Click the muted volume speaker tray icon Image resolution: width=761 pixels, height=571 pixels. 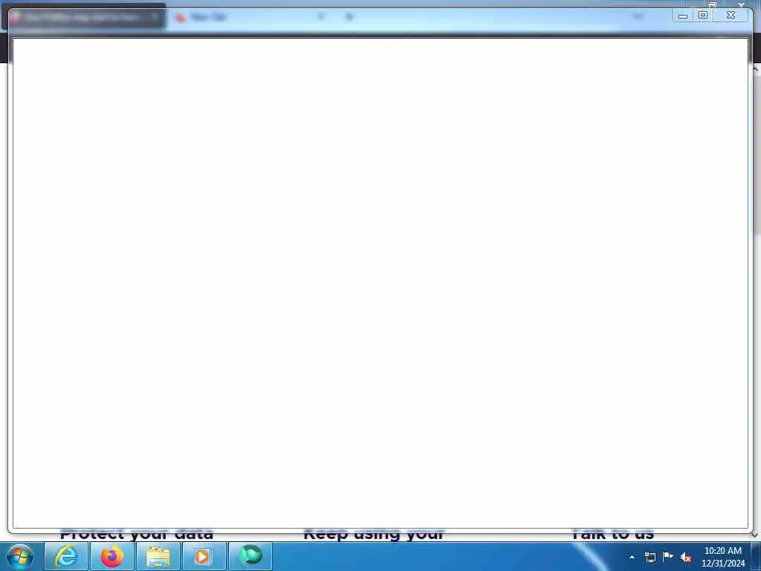coord(686,558)
